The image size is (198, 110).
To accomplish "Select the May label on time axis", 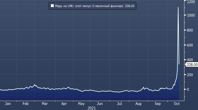I will tap(81, 104).
